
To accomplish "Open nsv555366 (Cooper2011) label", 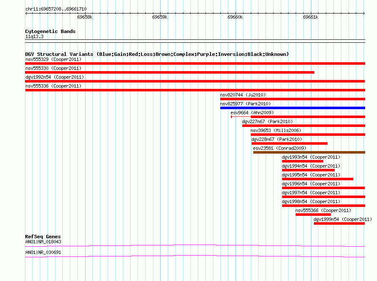I will click(x=323, y=210).
